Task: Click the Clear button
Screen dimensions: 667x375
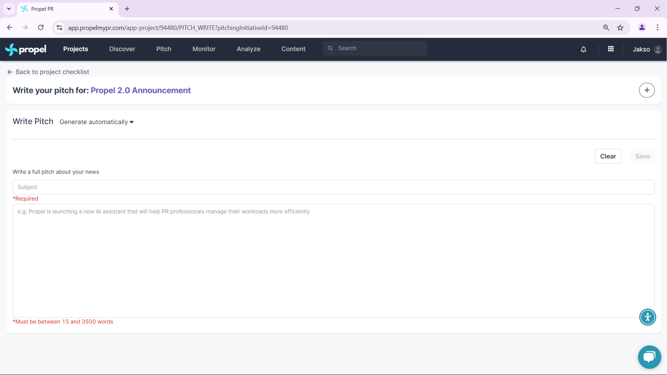Action: [608, 156]
